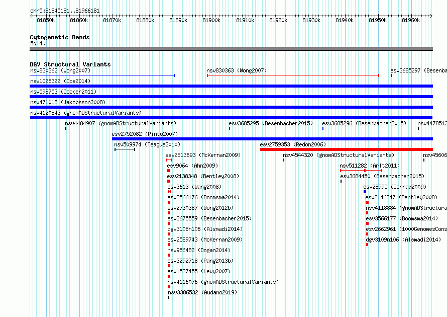Click the esv2759353 Redon2006 red bar
This screenshot has width=447, height=317.
(347, 149)
